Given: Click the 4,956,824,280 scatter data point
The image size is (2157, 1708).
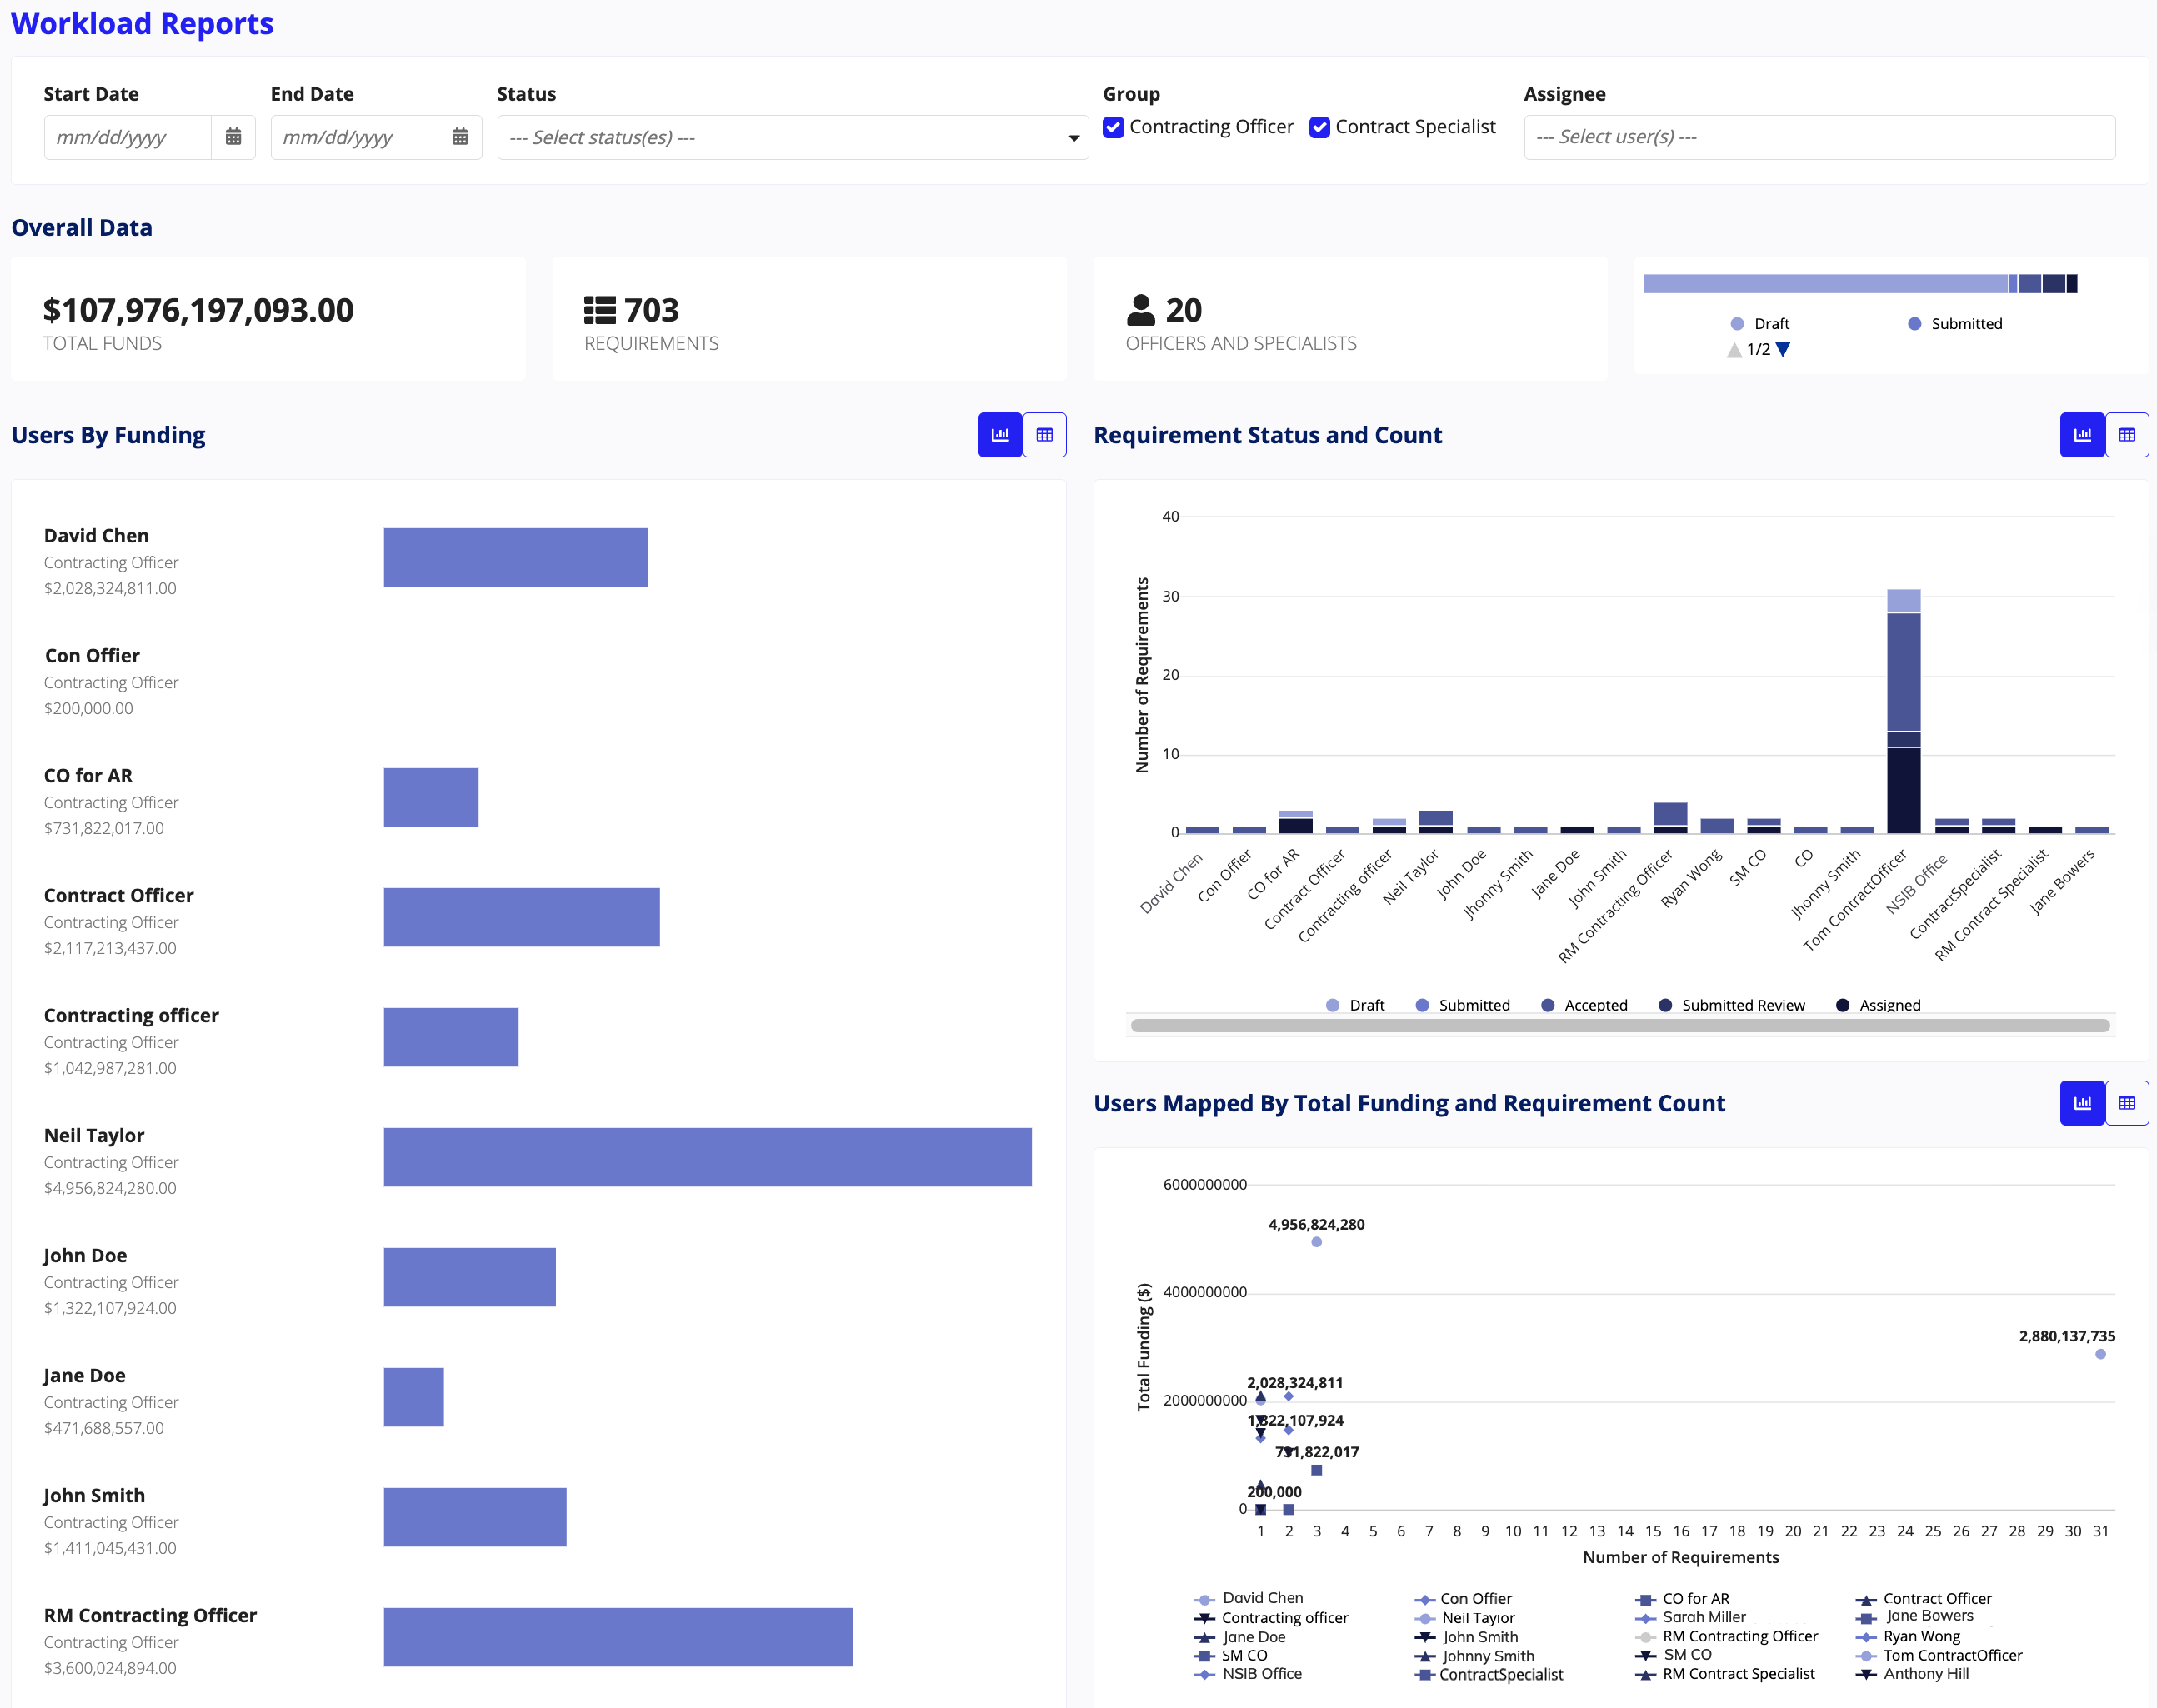Looking at the screenshot, I should tap(1317, 1242).
